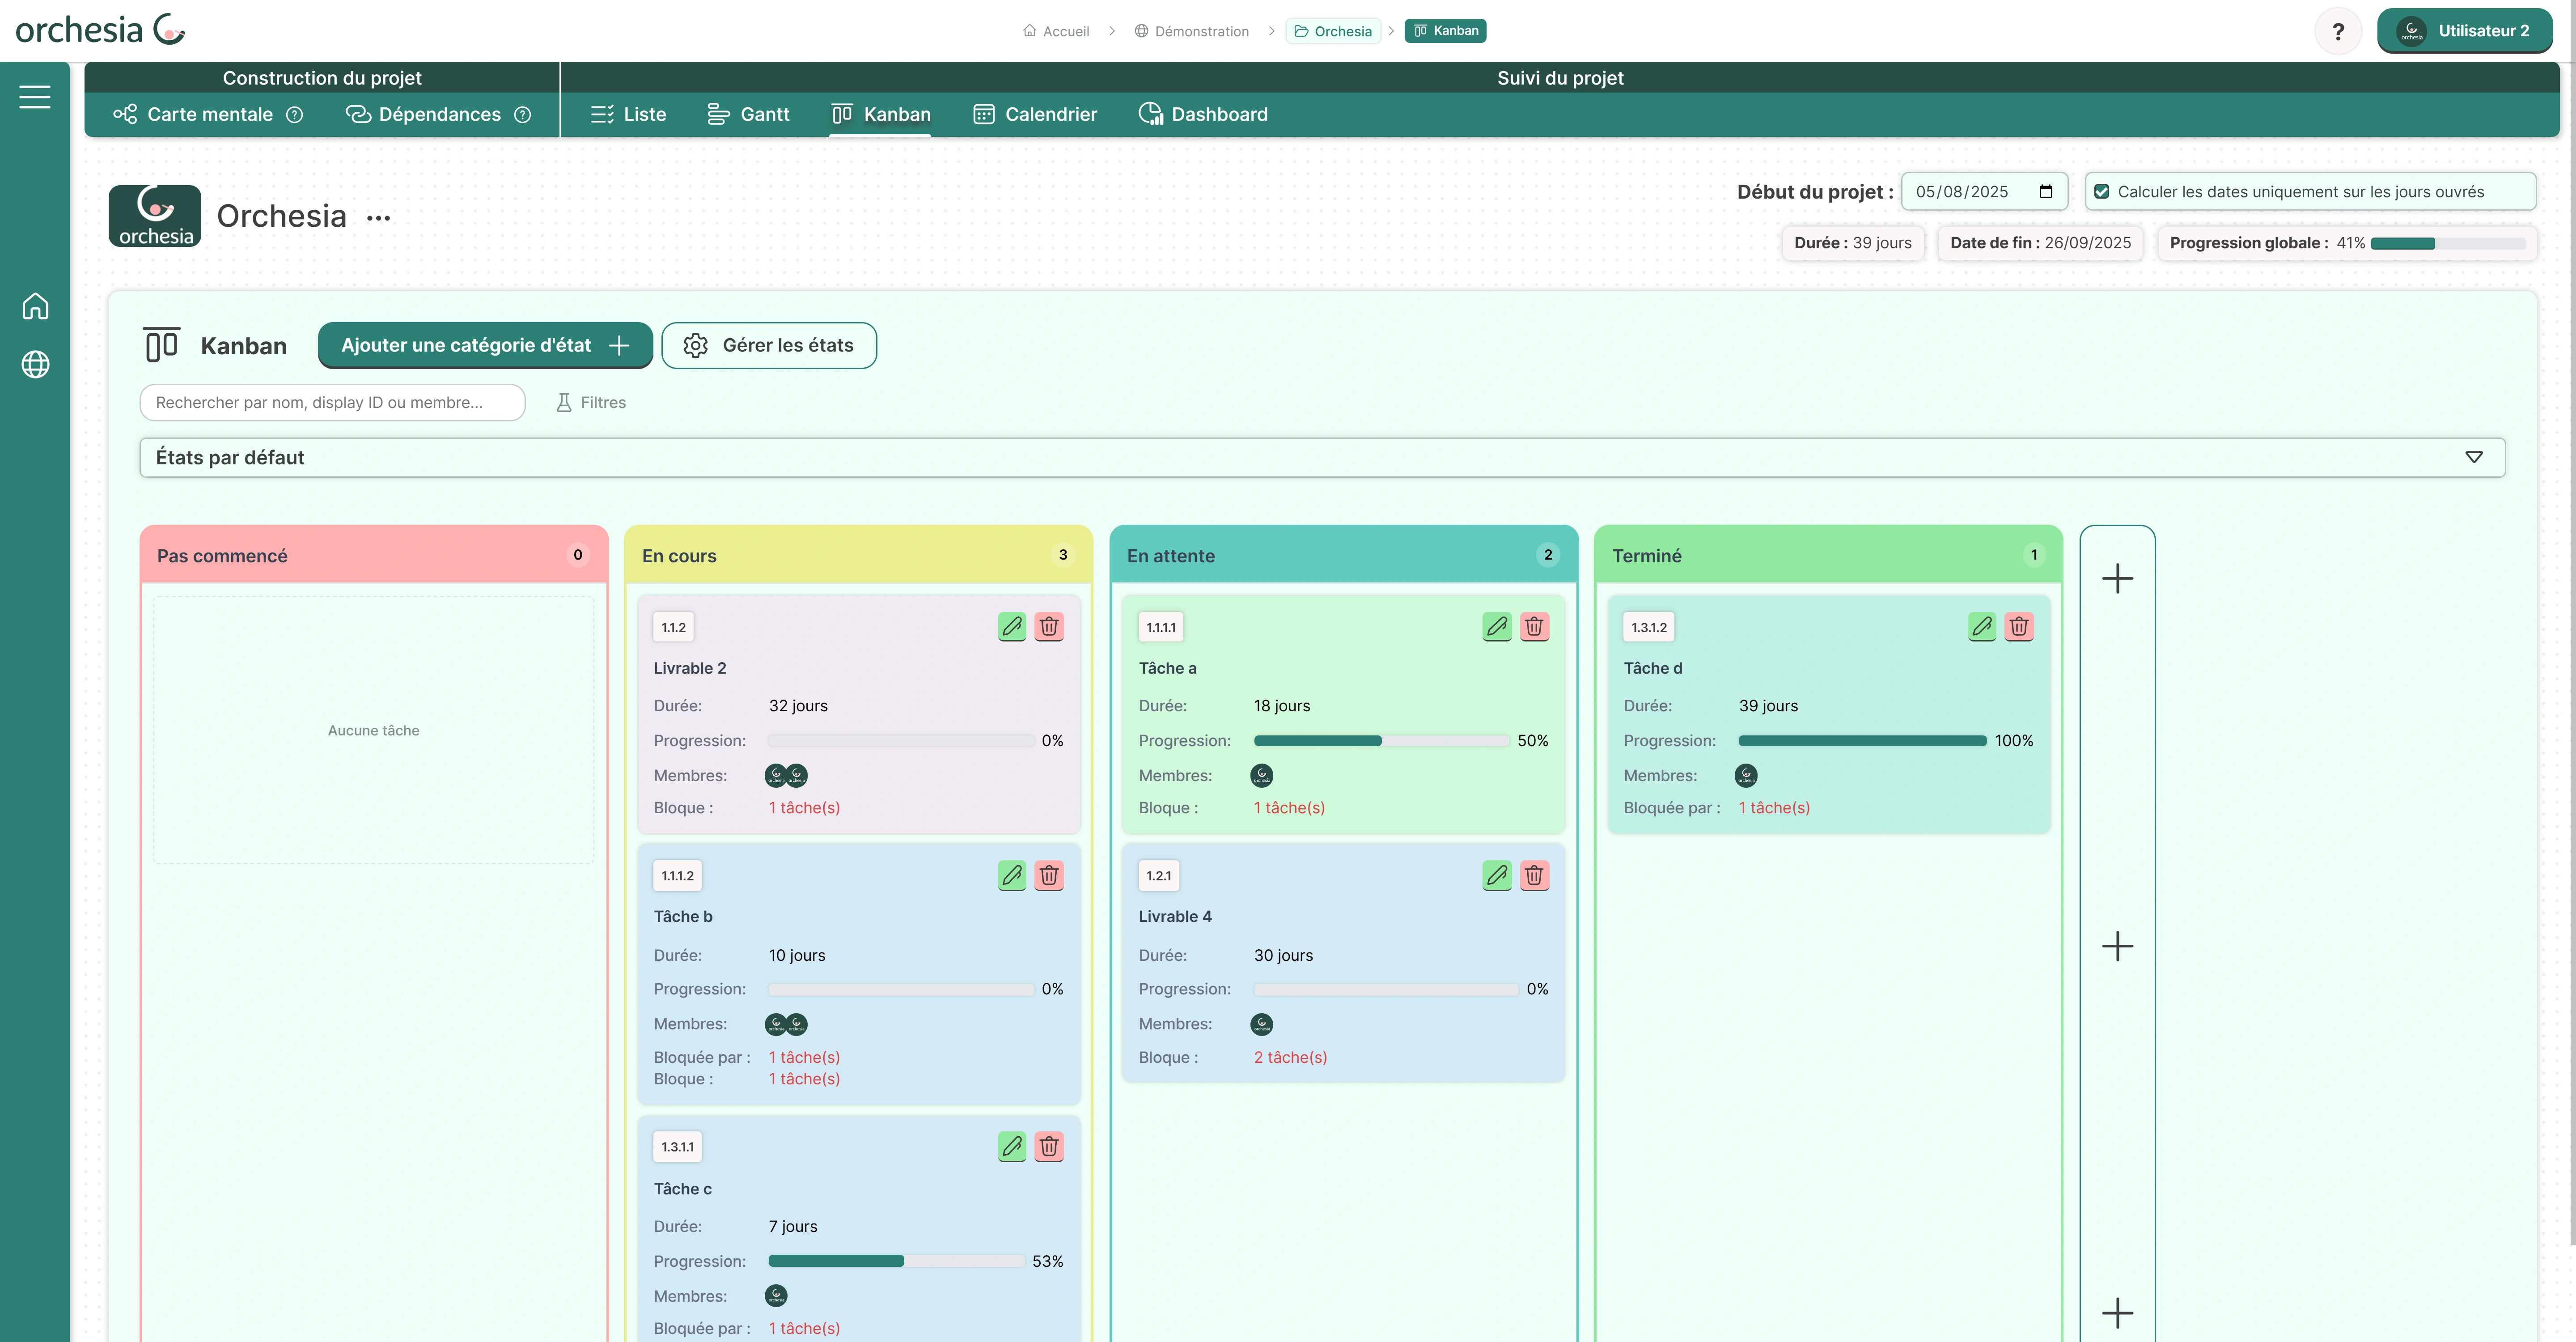Switch to the Gantt view
The image size is (2576, 1342).
point(748,115)
